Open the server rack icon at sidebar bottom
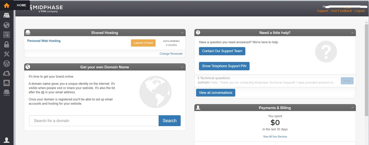369x145 pixels. (x=6, y=93)
